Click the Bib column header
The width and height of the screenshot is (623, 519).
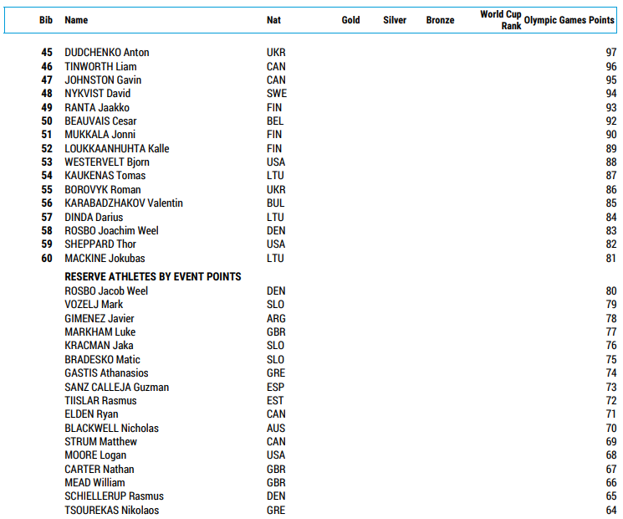(x=46, y=20)
